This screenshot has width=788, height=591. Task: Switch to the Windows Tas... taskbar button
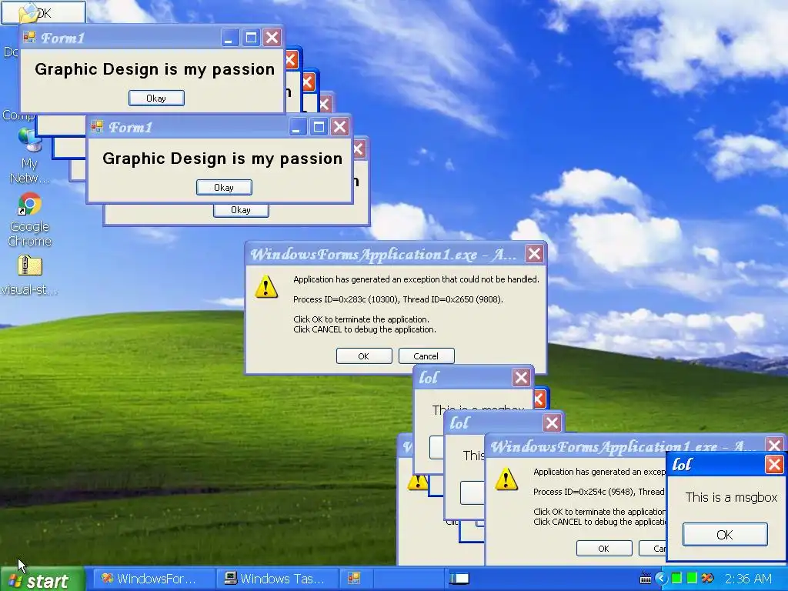point(277,579)
